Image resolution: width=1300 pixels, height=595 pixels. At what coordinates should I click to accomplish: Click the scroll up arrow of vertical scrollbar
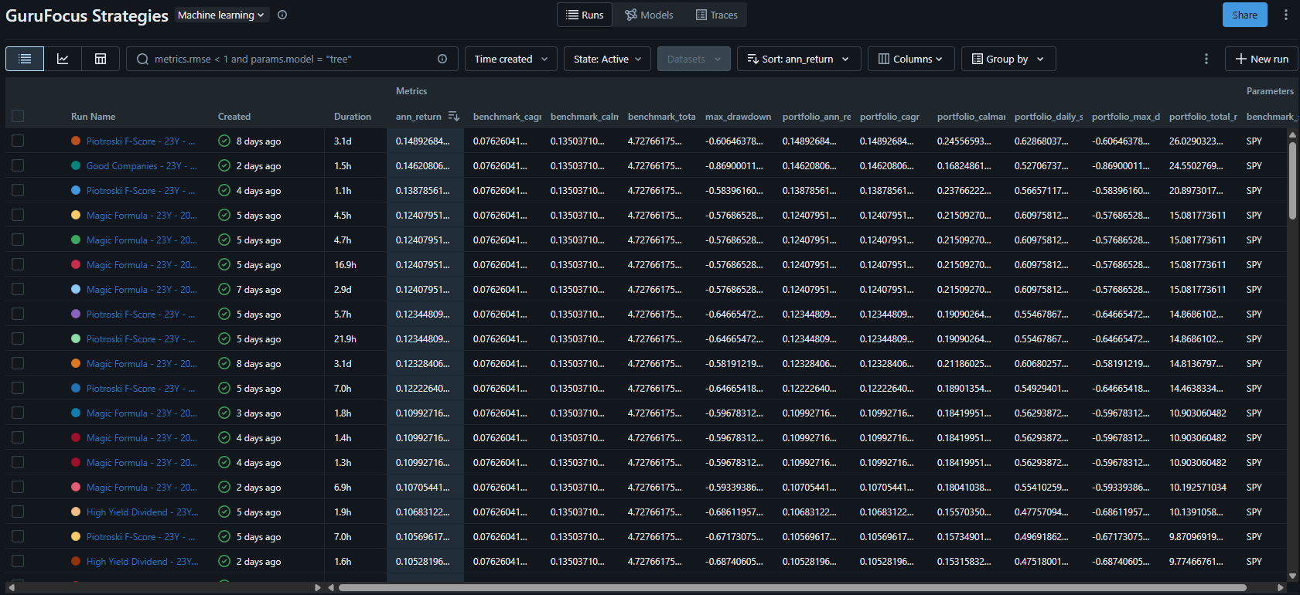tap(1292, 134)
